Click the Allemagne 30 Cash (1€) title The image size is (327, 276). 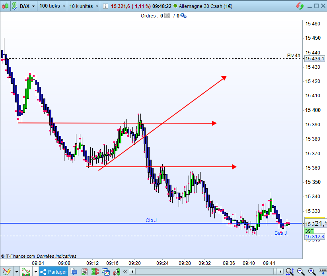(x=206, y=6)
